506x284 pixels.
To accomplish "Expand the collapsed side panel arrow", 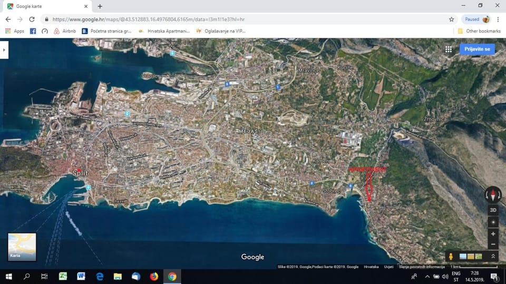I will point(4,50).
